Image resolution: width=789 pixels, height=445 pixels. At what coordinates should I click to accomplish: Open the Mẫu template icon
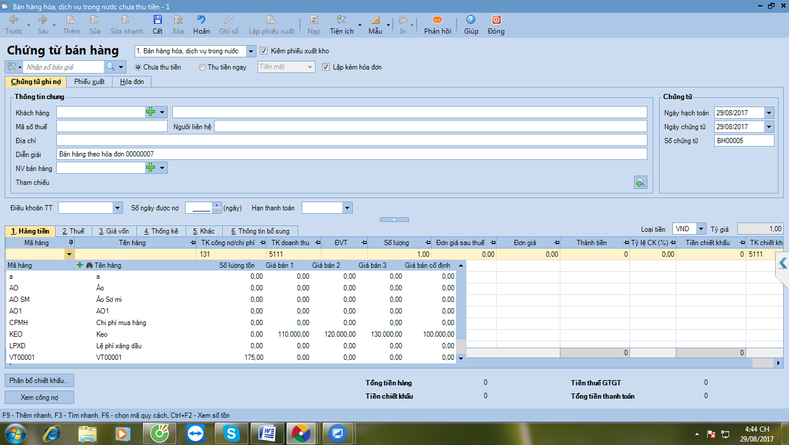[x=375, y=20]
